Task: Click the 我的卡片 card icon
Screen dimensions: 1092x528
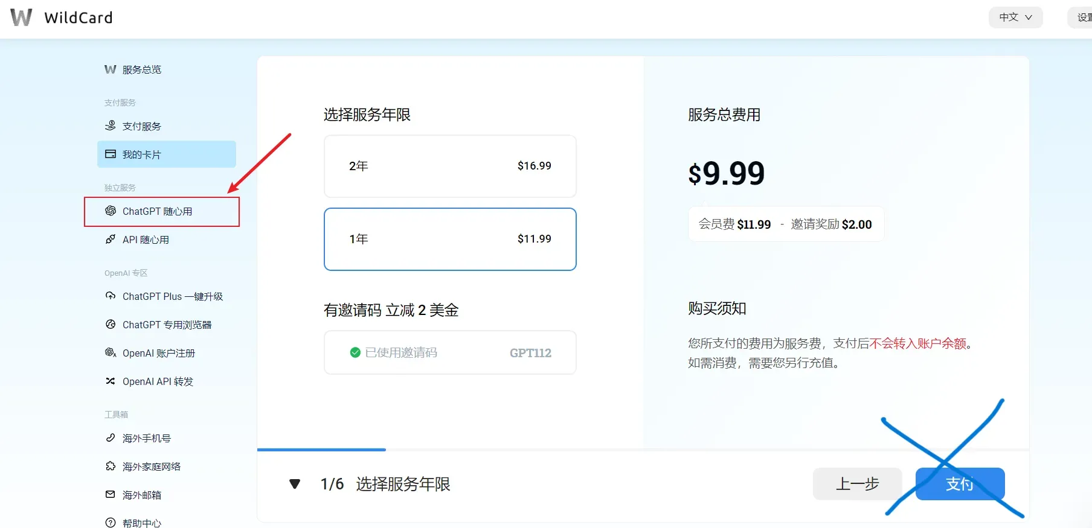Action: tap(111, 154)
